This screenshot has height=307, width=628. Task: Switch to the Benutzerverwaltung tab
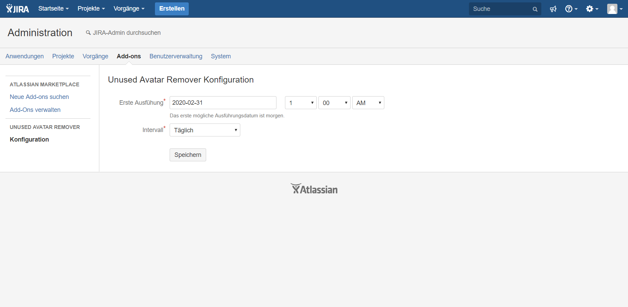pyautogui.click(x=176, y=56)
